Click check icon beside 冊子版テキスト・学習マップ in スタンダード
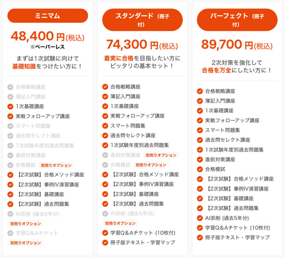 (105, 243)
